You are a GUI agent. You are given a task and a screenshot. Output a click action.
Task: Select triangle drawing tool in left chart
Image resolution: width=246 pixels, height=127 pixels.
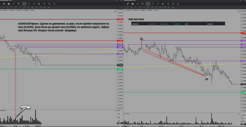click(x=45, y=7)
